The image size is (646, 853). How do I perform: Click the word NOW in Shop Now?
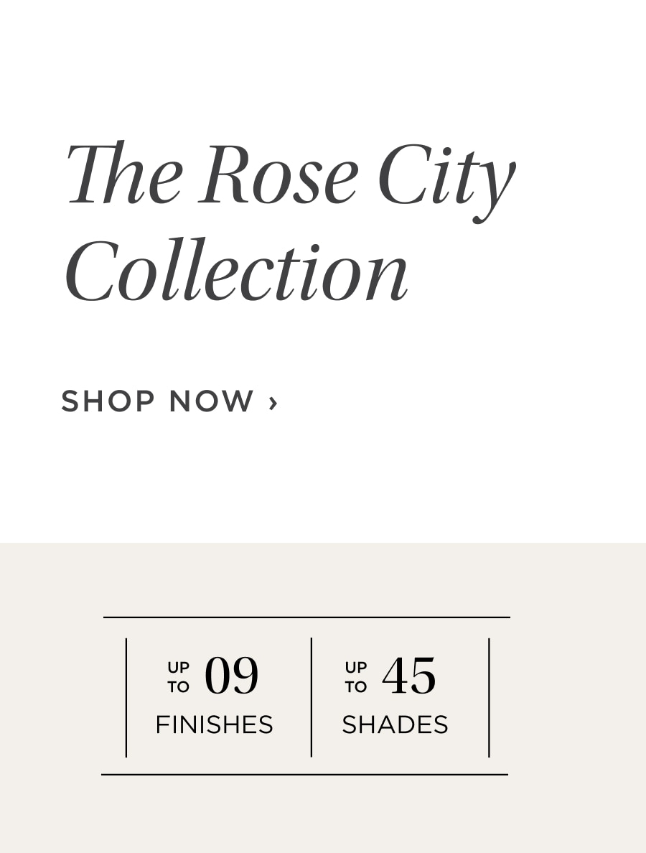click(212, 401)
